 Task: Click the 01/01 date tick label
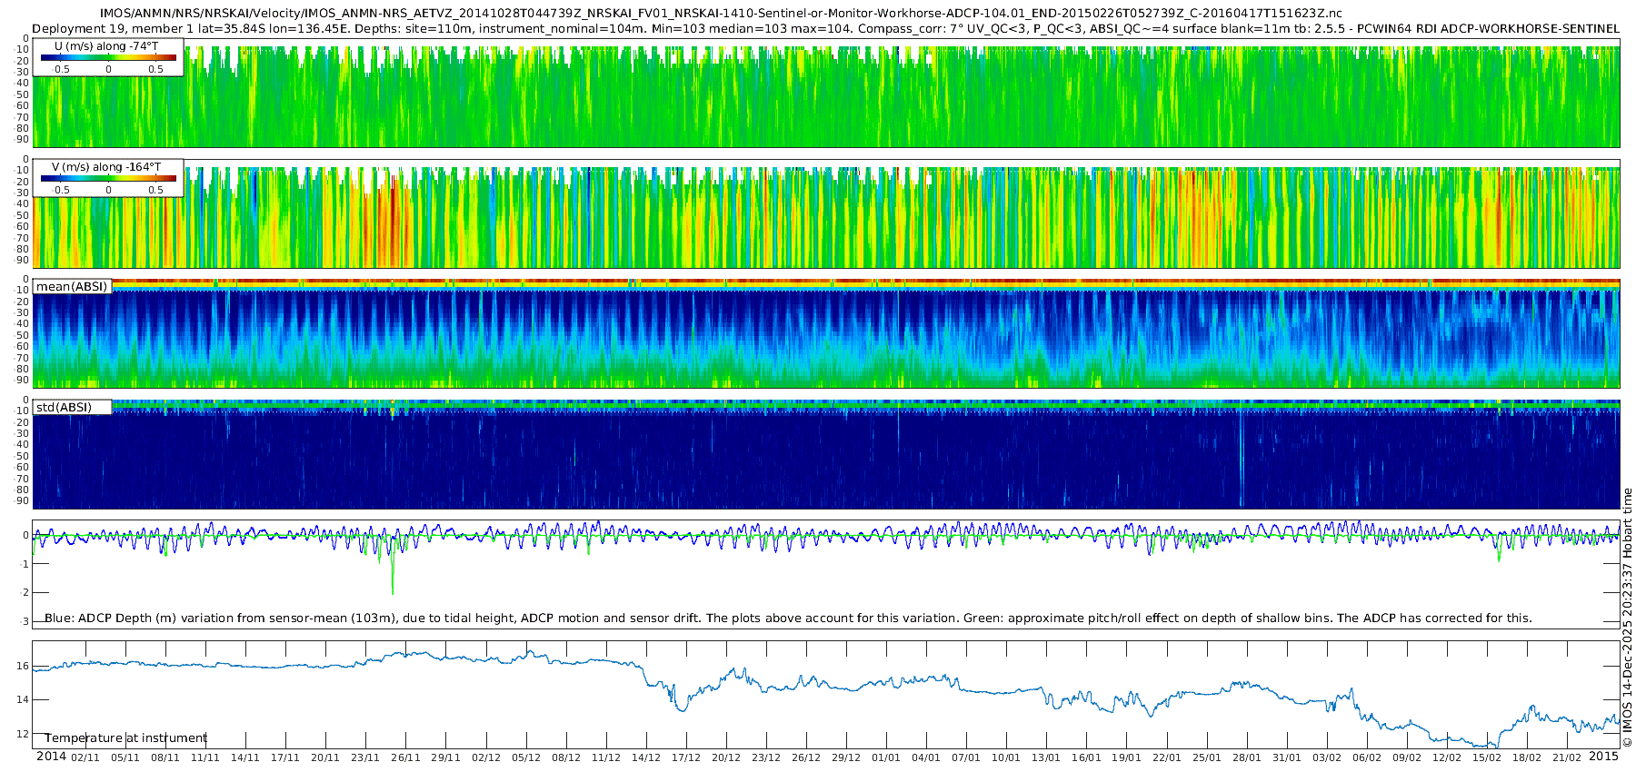tap(885, 757)
